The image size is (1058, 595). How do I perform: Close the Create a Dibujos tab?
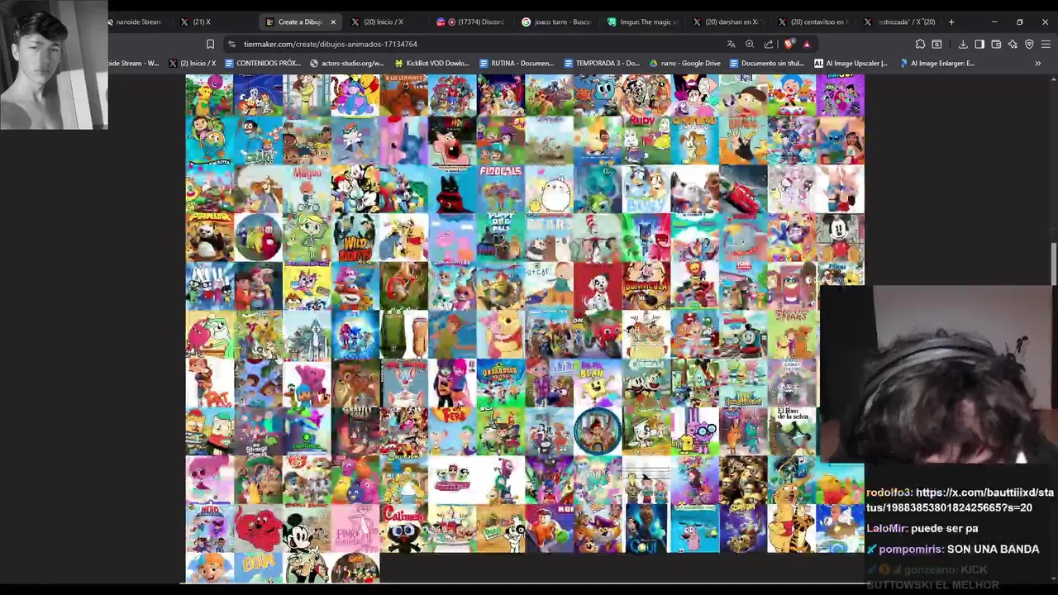click(333, 22)
